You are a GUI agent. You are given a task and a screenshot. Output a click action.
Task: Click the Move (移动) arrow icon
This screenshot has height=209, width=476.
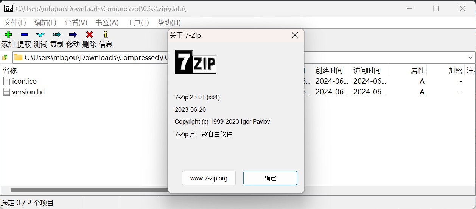pos(73,35)
